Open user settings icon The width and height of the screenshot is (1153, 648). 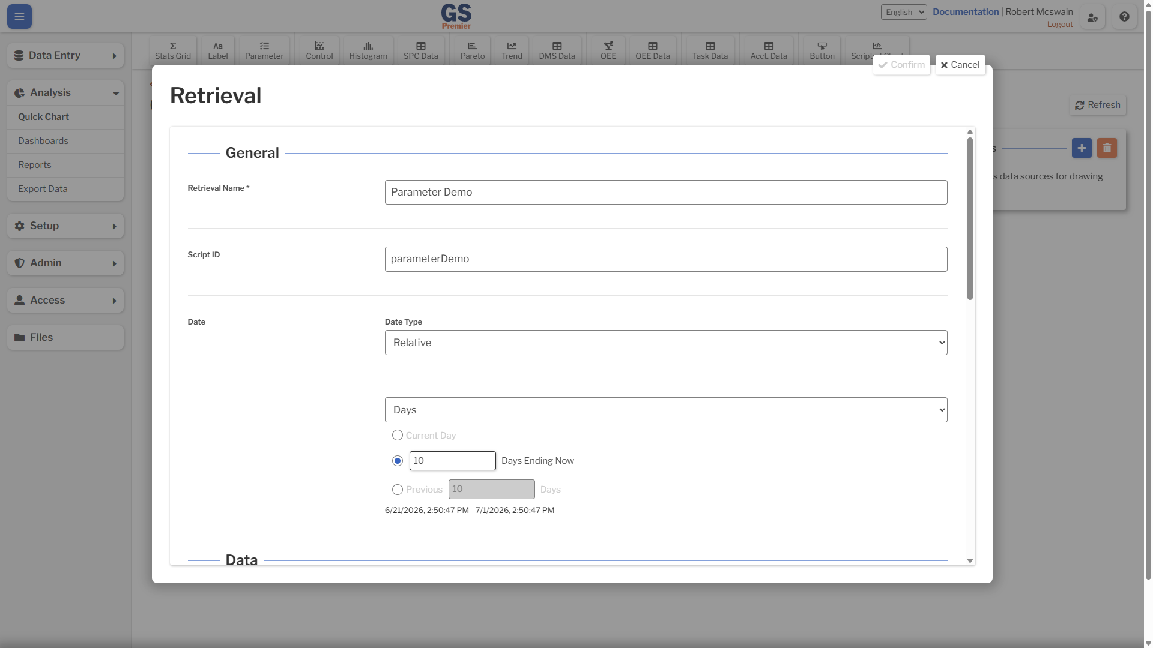pyautogui.click(x=1093, y=17)
